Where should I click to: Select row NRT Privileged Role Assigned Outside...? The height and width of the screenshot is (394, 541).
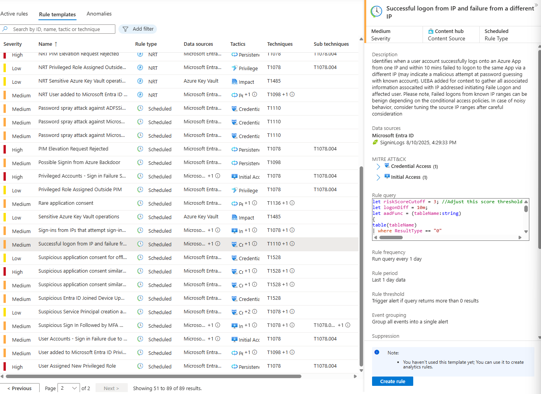tap(179, 68)
